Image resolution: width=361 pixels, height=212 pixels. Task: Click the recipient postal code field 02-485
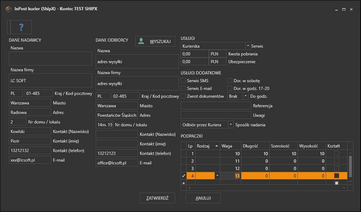coord(126,96)
